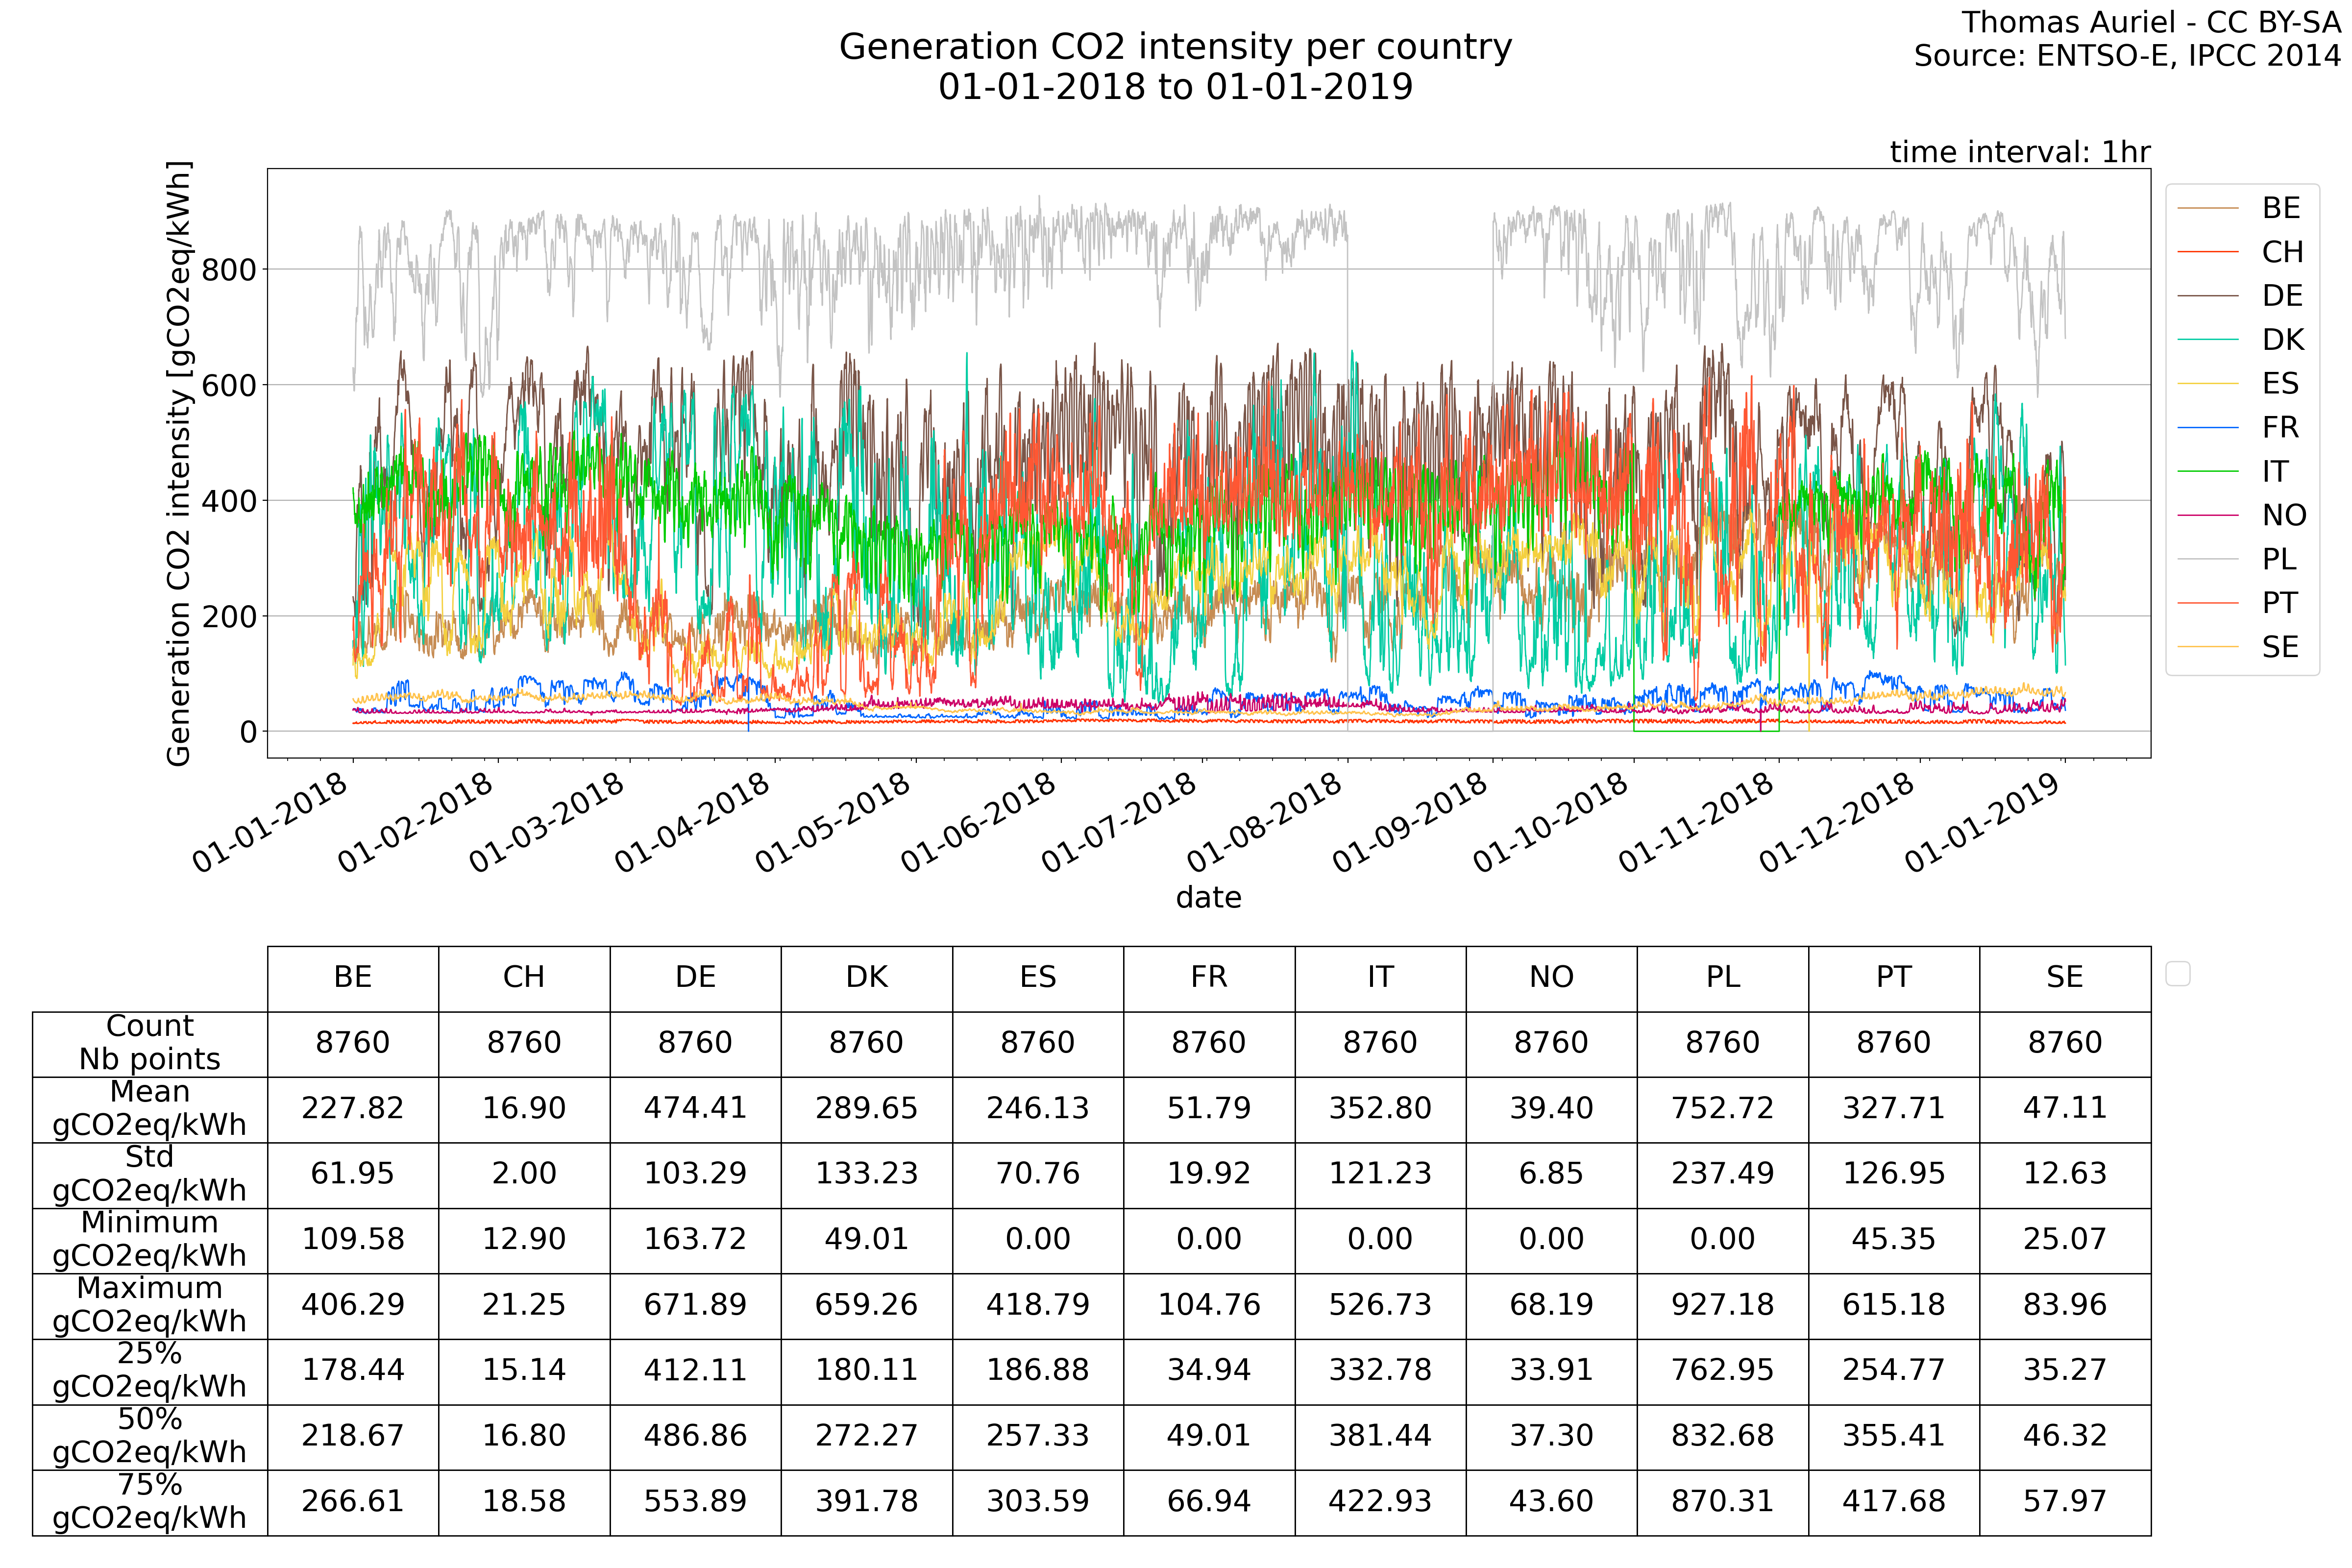The height and width of the screenshot is (1568, 2352).
Task: Select the FR legend label
Action: [2280, 428]
